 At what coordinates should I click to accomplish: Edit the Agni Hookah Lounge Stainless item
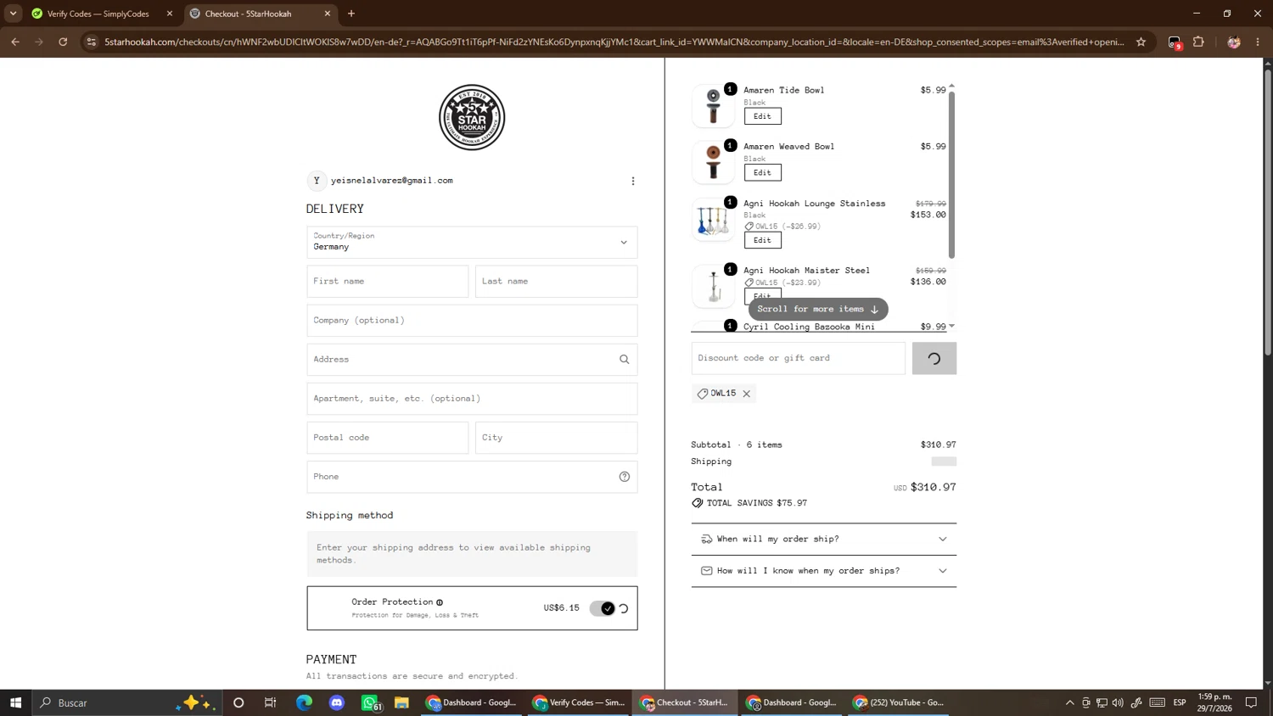pyautogui.click(x=763, y=240)
